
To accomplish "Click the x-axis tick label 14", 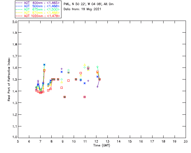I will [119, 141].
